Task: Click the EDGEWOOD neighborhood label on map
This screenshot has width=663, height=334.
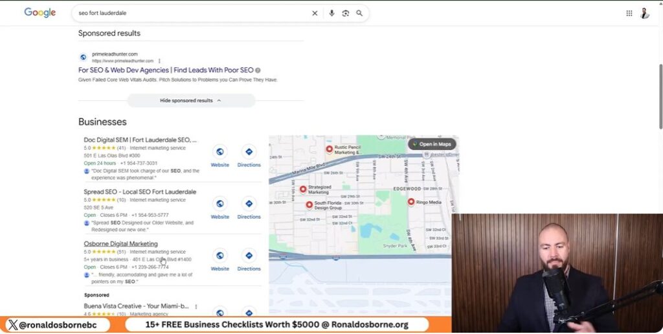Action: click(x=407, y=188)
